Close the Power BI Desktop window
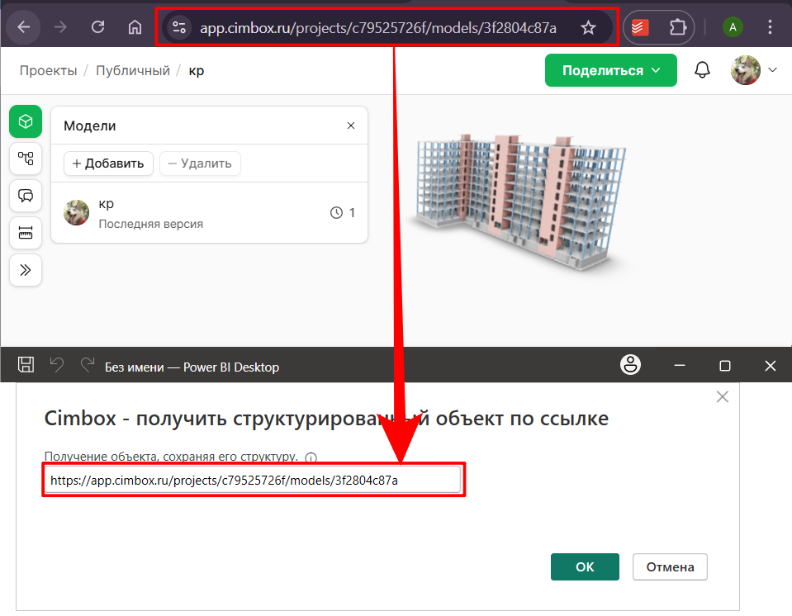 click(x=771, y=365)
